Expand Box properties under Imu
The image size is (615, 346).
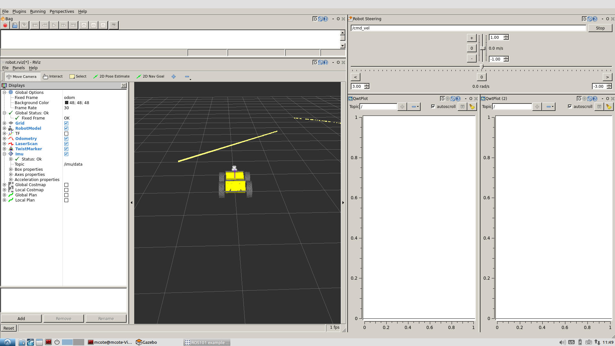tap(11, 169)
